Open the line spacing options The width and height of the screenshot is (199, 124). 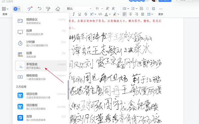149,14
